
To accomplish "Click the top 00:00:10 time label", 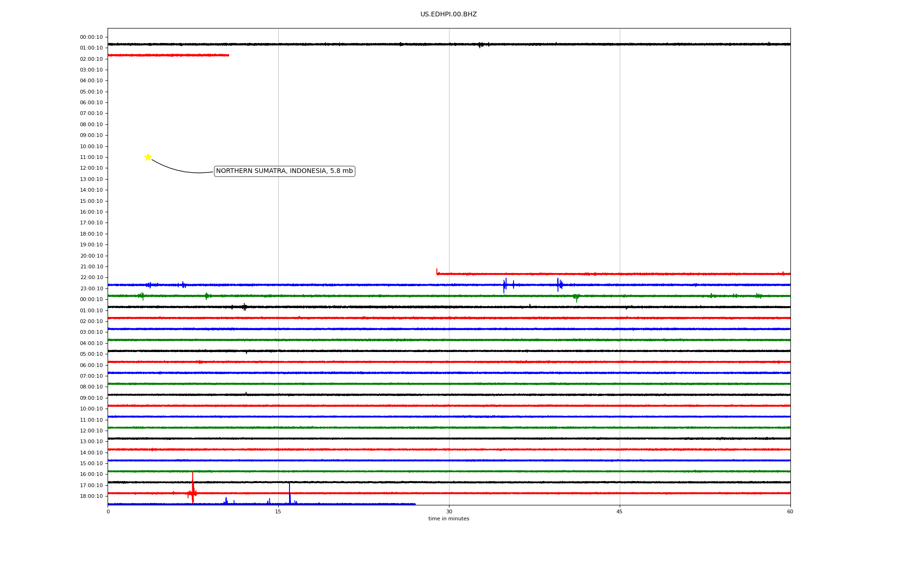I will pos(91,37).
